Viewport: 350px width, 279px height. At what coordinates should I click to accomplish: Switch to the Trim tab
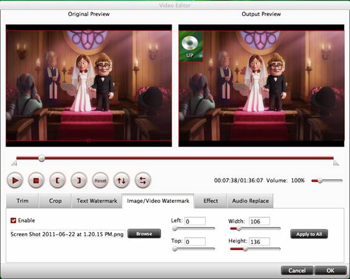[22, 201]
